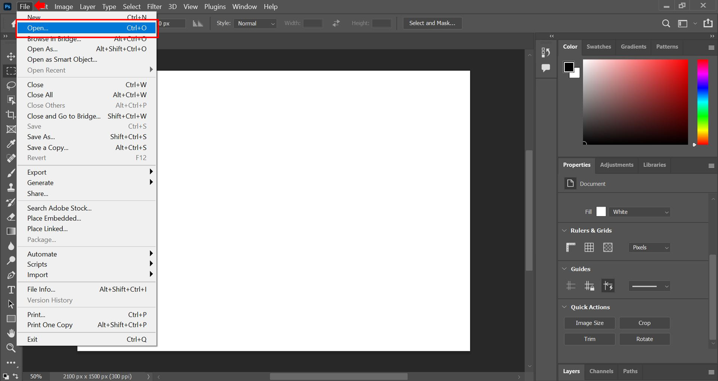Open the Pixels units dropdown
The image size is (718, 381).
click(650, 247)
